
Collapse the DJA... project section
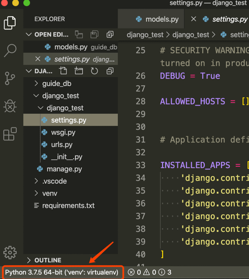click(28, 71)
